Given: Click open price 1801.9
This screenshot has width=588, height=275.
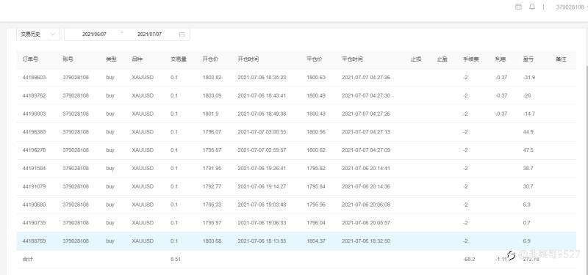Looking at the screenshot, I should click(x=210, y=114).
